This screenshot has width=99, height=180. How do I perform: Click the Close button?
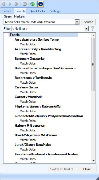(87, 169)
